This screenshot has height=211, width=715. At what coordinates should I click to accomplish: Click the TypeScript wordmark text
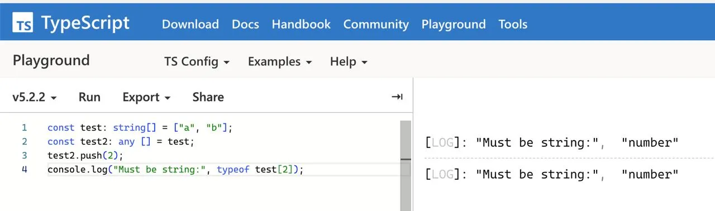85,23
